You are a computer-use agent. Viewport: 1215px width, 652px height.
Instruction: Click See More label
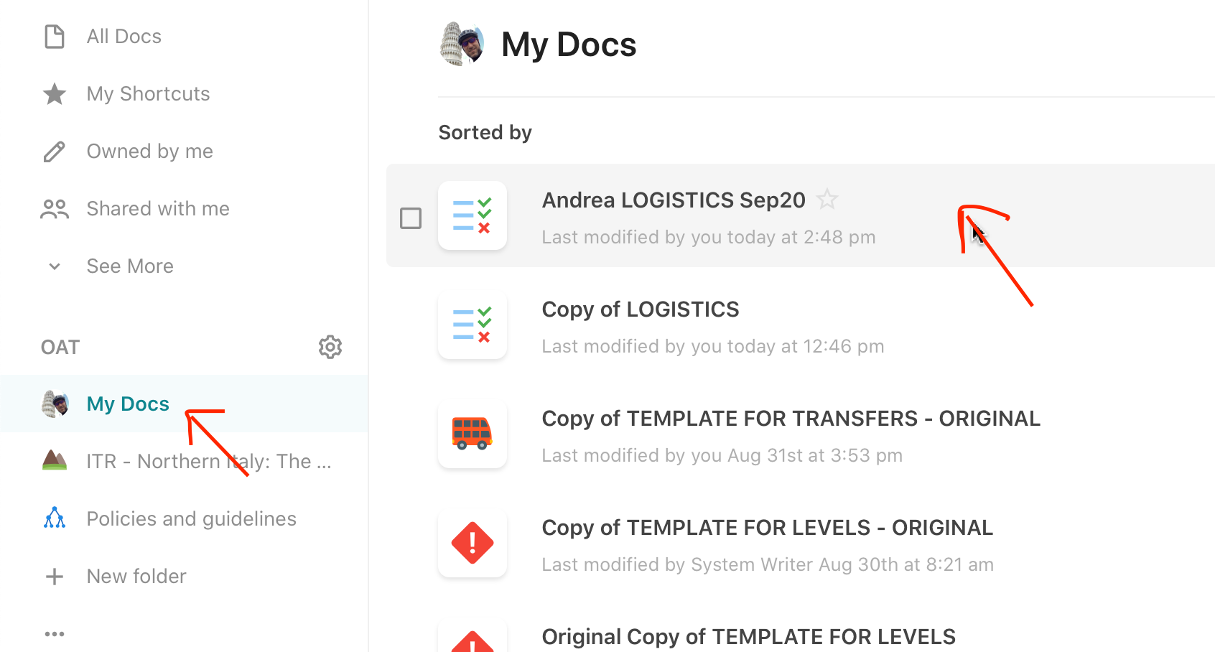pyautogui.click(x=130, y=266)
